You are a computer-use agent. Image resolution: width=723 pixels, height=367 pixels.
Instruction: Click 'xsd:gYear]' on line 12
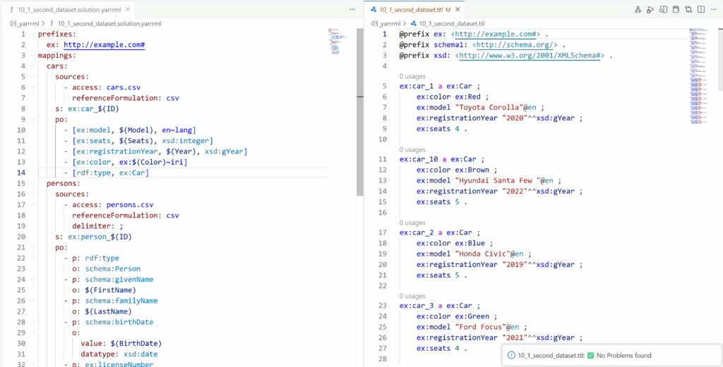pos(225,151)
